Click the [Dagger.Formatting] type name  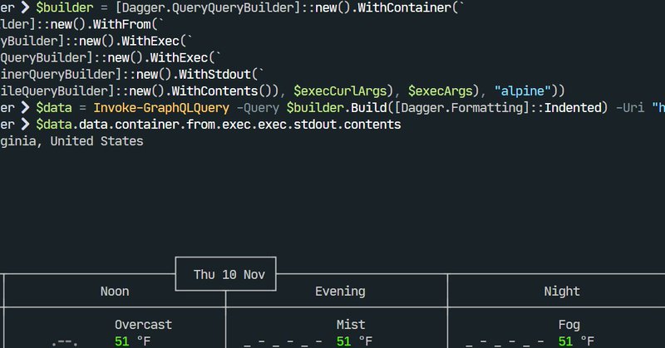[x=462, y=108]
